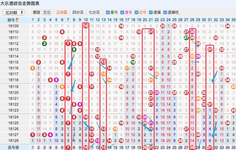The width and height of the screenshot is (236, 150).
Task: Click column header number 34
Action: coord(228,20)
